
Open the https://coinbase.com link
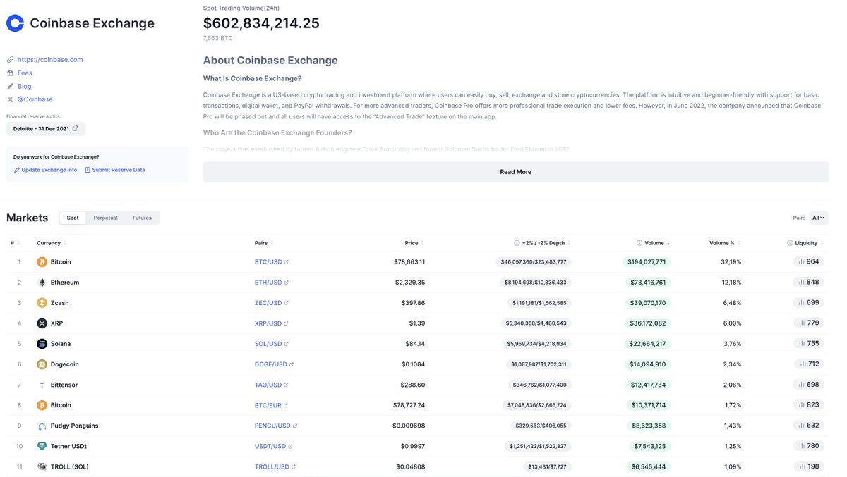(50, 60)
